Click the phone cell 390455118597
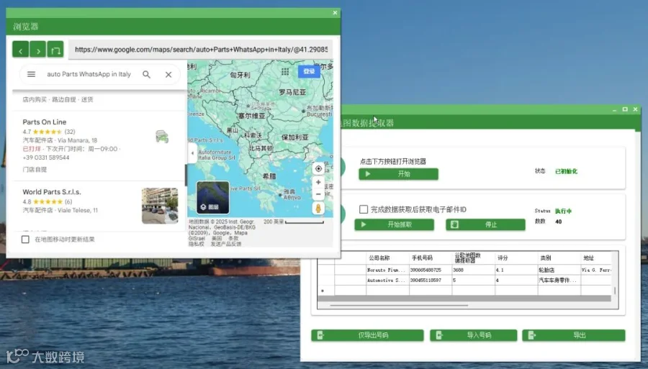648x369 pixels. (x=431, y=281)
